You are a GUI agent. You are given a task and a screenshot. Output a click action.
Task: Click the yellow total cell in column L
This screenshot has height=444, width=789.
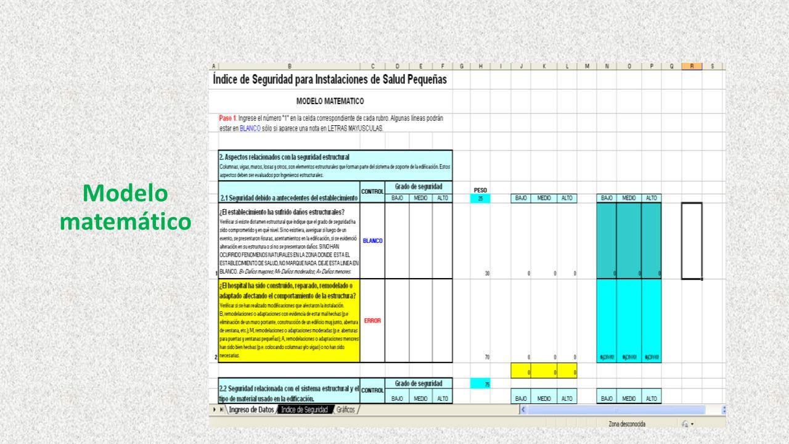pyautogui.click(x=566, y=371)
